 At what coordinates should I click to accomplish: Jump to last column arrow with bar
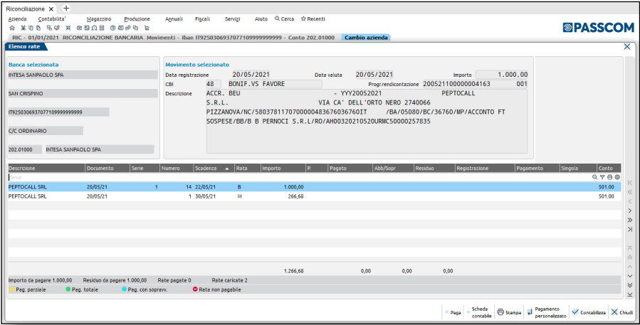(630, 230)
